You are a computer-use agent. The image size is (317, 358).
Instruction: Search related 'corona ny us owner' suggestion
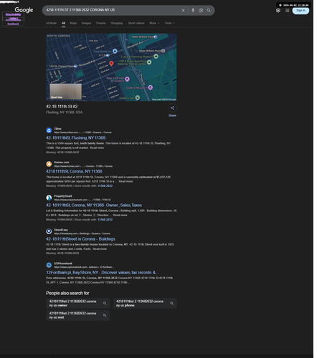pos(78,304)
